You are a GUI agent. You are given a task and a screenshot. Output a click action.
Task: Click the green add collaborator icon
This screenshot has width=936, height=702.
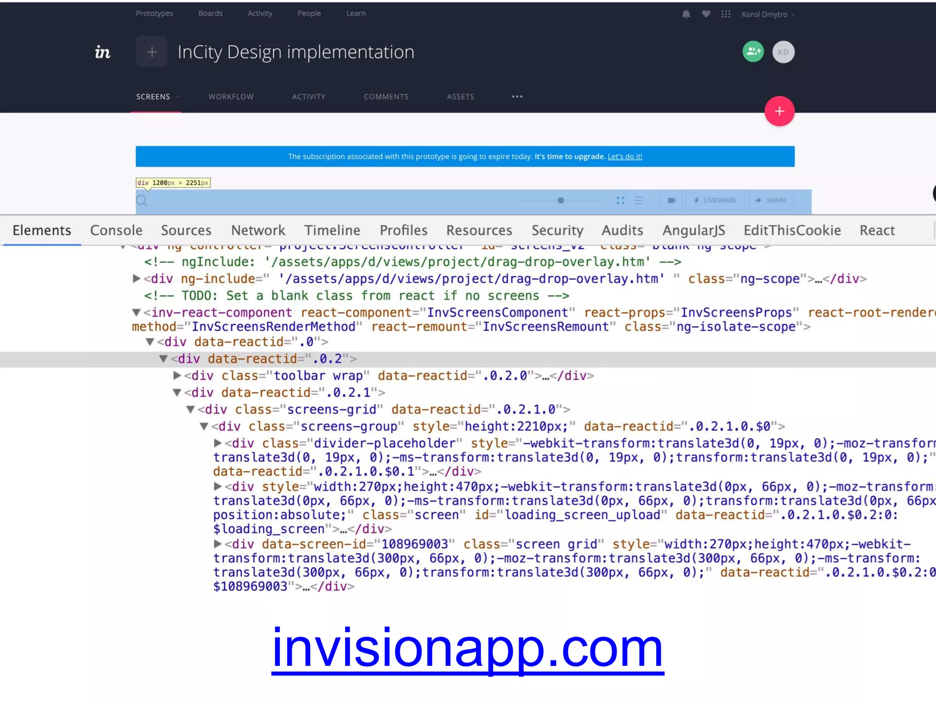753,52
